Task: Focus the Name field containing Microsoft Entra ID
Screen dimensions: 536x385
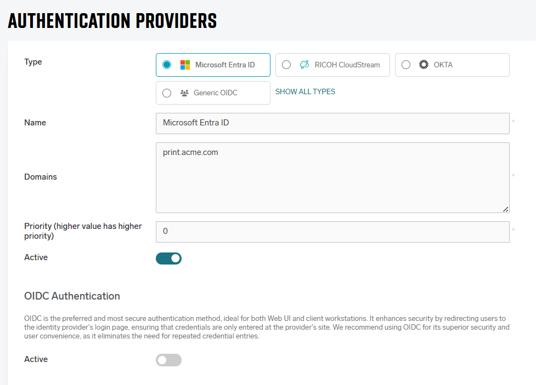Action: tap(332, 123)
